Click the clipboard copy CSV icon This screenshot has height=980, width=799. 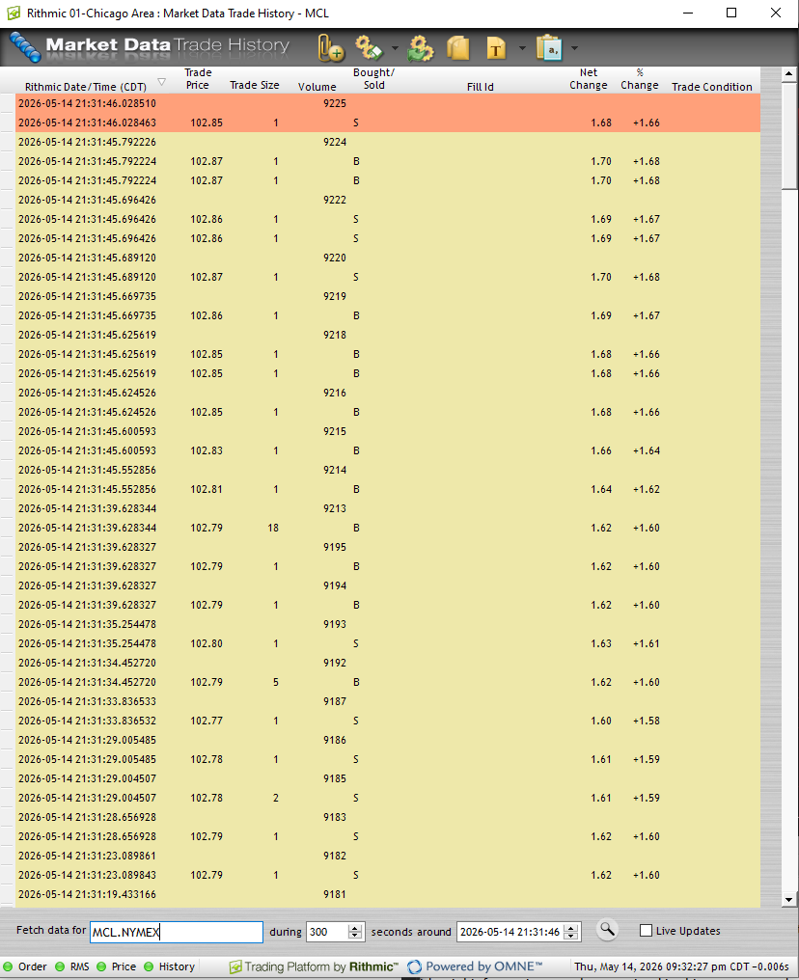[x=549, y=48]
